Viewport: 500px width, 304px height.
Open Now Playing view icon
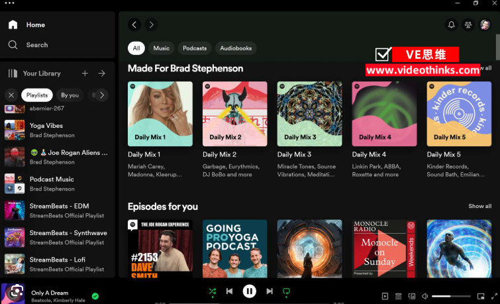click(385, 296)
